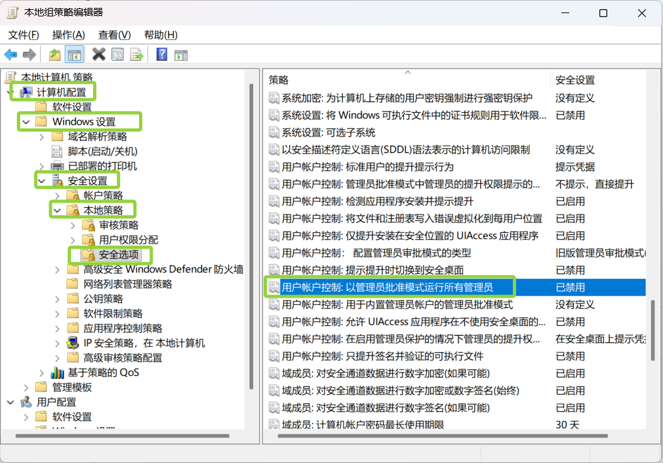Open Properties from the toolbar icon

[118, 54]
